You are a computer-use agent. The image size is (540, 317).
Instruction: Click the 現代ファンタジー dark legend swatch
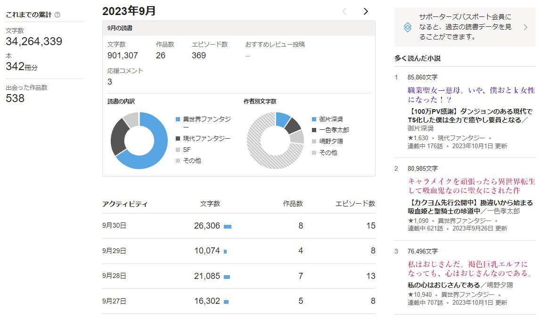(178, 138)
